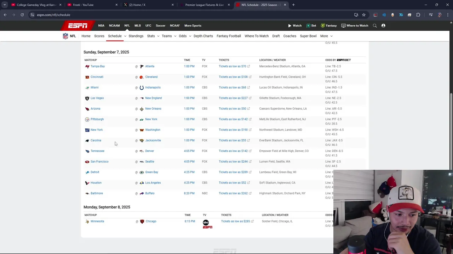The width and height of the screenshot is (453, 254).
Task: Click the Indianapolis Colts team logo
Action: pyautogui.click(x=142, y=87)
